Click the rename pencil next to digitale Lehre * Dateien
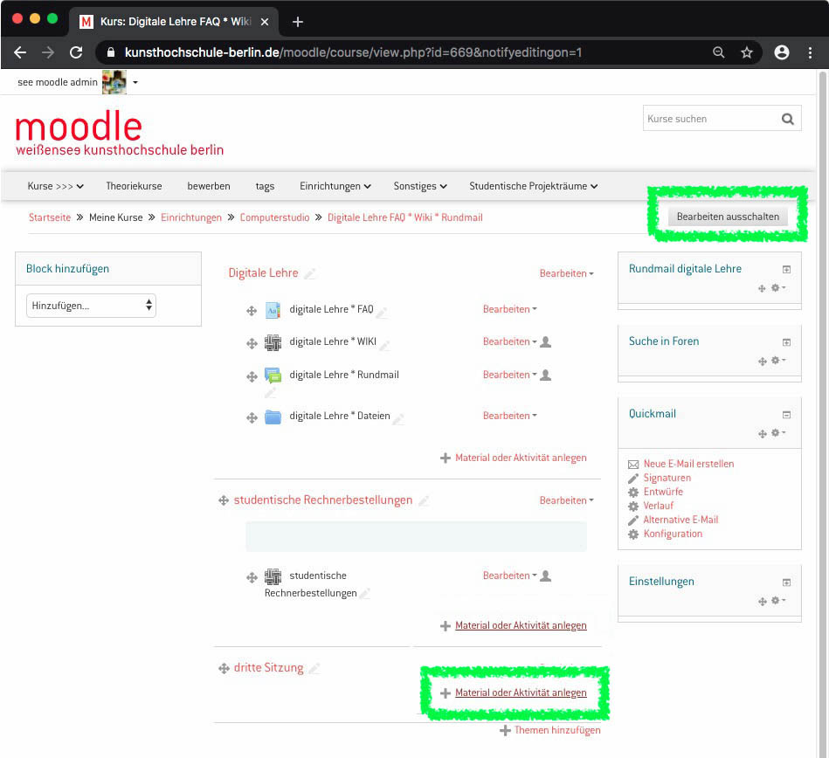 398,419
